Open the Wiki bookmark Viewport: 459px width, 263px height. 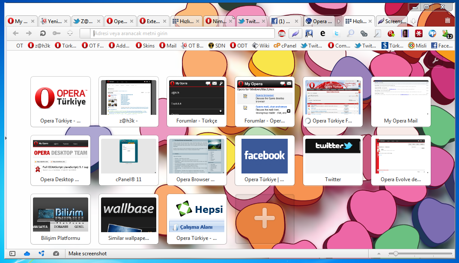[x=261, y=46]
